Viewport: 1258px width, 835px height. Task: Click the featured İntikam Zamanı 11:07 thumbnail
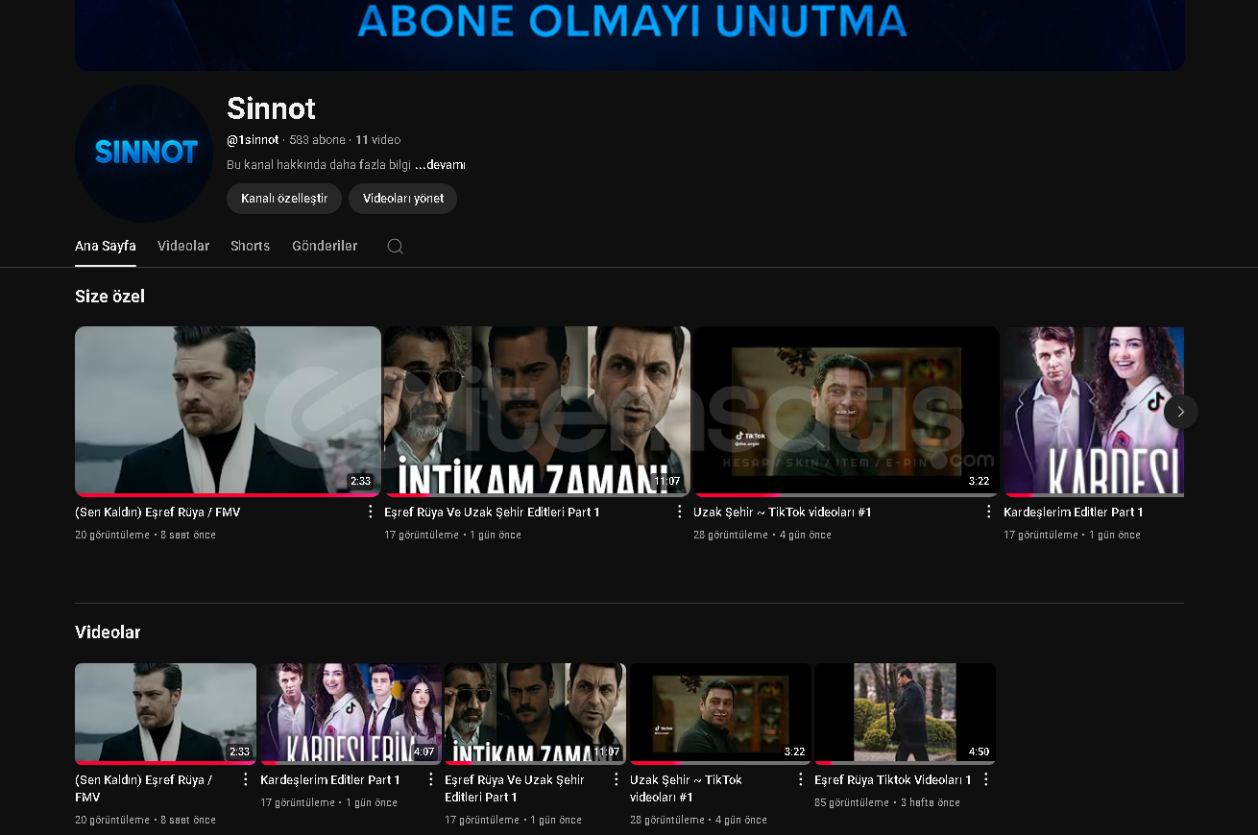point(537,411)
